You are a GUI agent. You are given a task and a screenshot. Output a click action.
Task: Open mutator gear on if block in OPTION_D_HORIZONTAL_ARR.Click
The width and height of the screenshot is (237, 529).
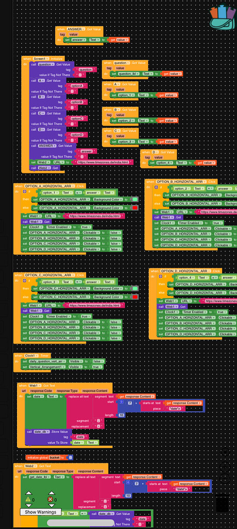[x=160, y=276]
